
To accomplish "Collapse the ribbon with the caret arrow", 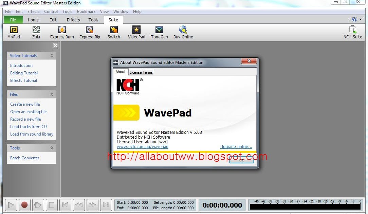I will point(348,20).
